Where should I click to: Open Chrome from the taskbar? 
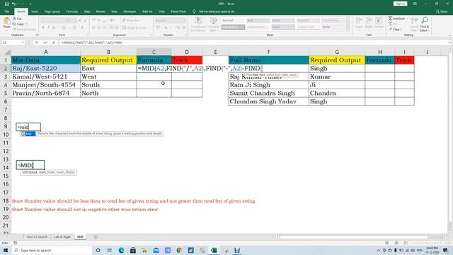[x=179, y=250]
